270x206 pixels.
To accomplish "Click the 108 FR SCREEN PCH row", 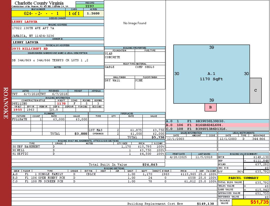I will coord(114,182).
